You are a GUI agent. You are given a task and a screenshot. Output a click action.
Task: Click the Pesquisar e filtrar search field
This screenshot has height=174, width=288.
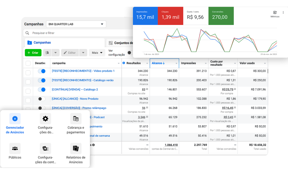[78, 33]
